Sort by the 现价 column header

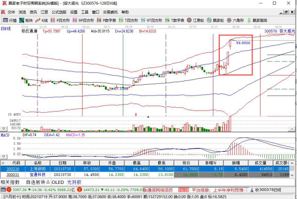click(x=186, y=163)
